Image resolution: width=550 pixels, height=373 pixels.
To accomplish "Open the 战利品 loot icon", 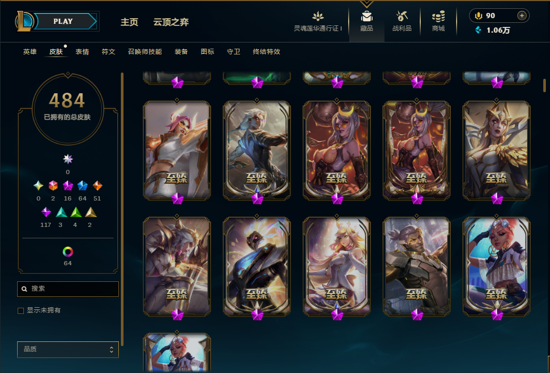I will [402, 16].
